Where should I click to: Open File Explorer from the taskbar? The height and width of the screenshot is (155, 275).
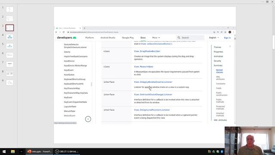(12, 152)
